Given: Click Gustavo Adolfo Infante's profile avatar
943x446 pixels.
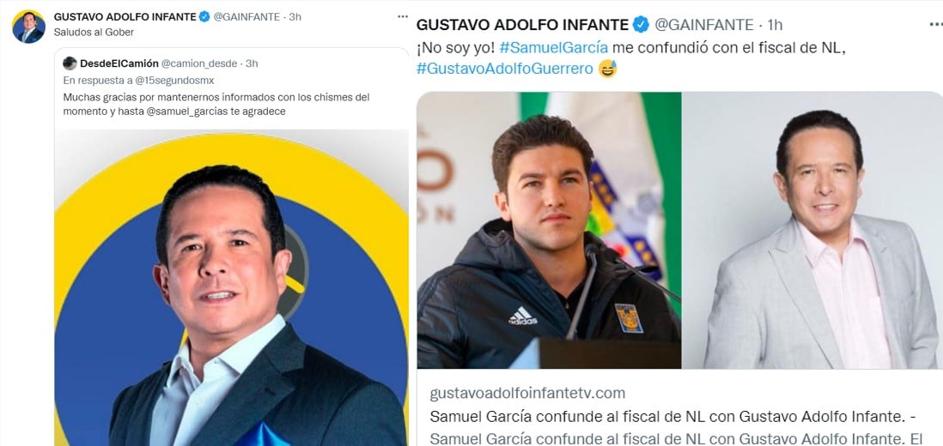Looking at the screenshot, I should tap(28, 27).
